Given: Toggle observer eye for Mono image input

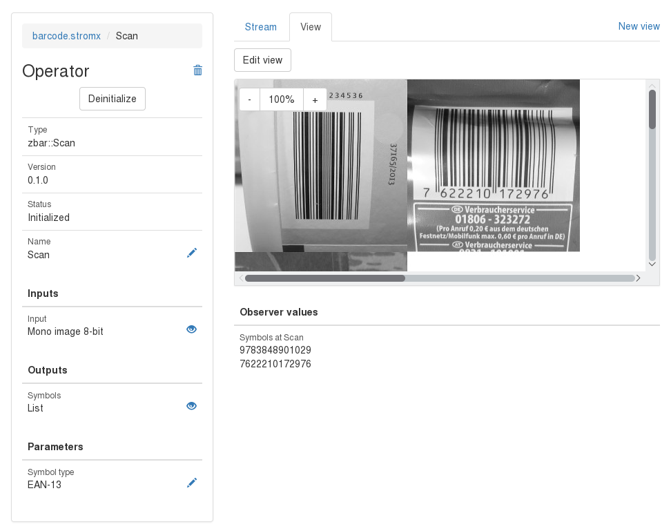Looking at the screenshot, I should [192, 329].
